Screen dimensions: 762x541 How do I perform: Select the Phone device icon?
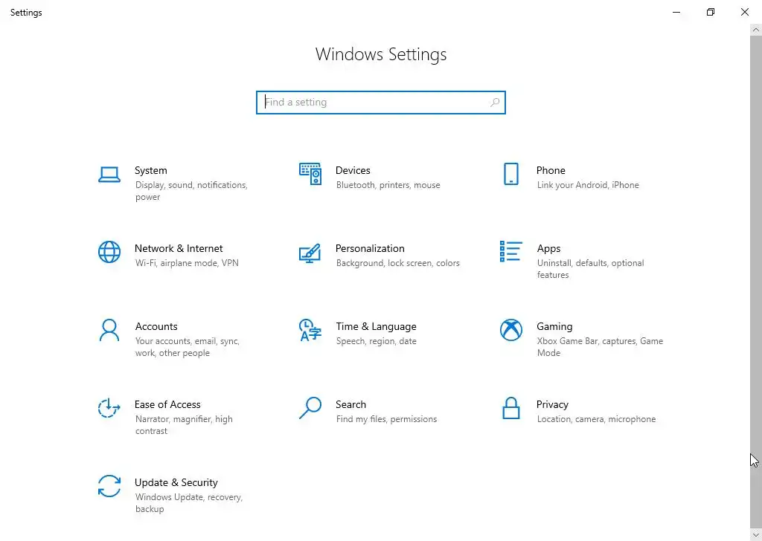coord(510,174)
